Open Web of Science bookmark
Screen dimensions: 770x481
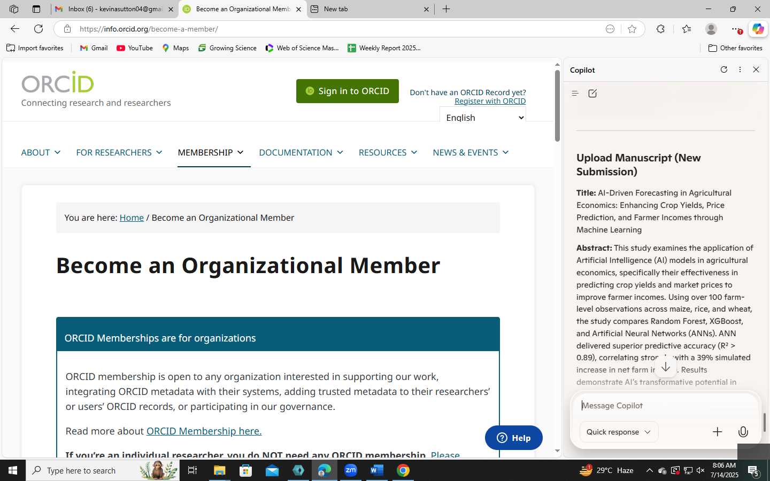[302, 48]
